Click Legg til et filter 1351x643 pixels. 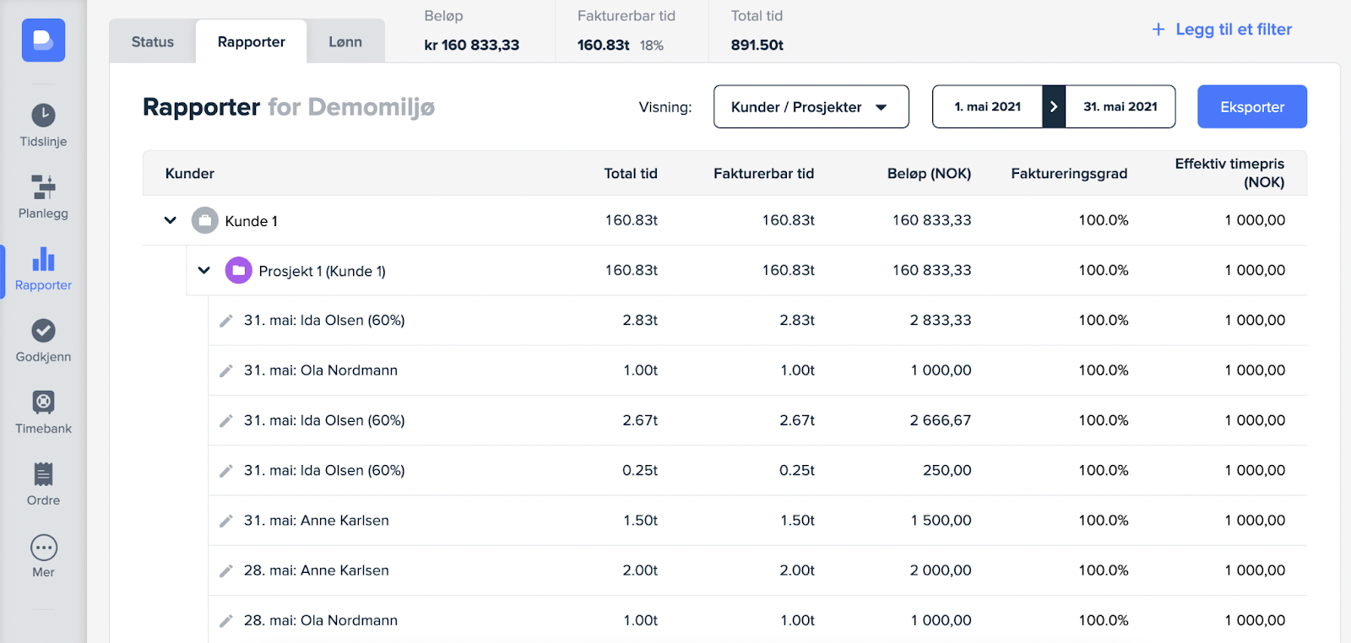click(1222, 30)
